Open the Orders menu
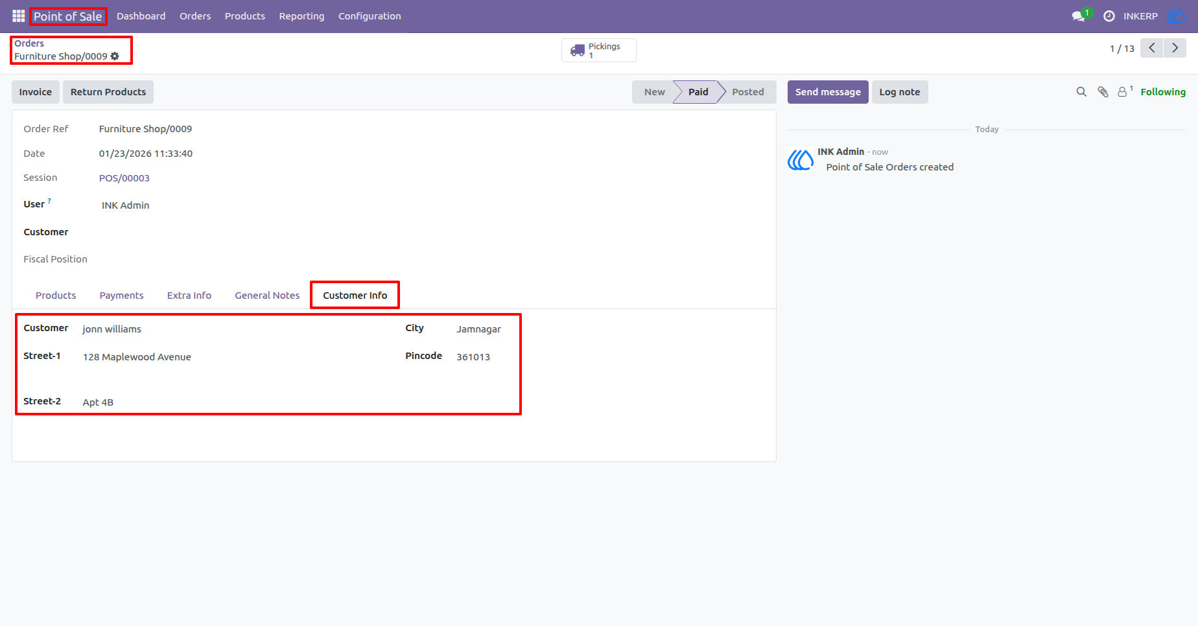Image resolution: width=1198 pixels, height=626 pixels. (x=195, y=16)
